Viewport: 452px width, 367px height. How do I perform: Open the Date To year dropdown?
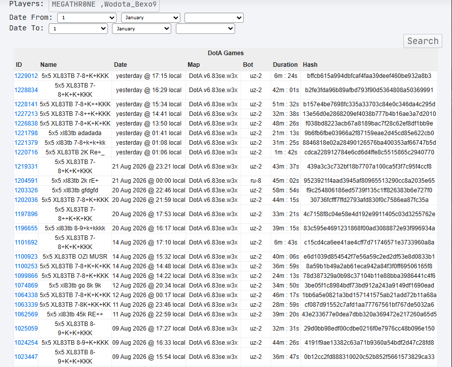(205, 28)
